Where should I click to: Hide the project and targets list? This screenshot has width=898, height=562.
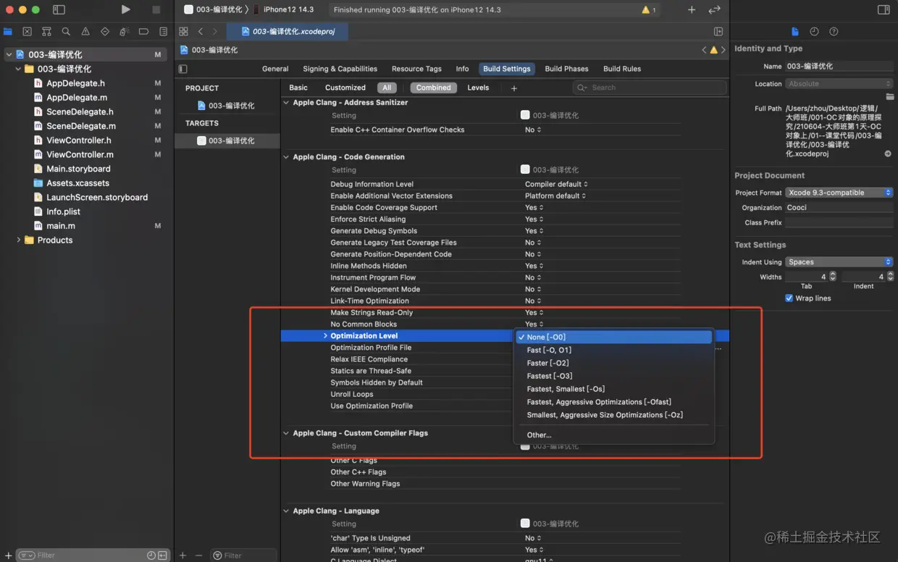[x=182, y=69]
